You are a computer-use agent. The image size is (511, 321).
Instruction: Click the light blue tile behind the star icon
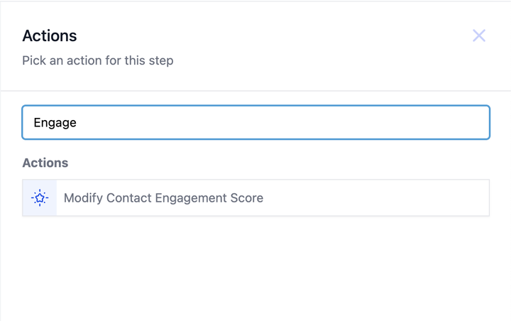(40, 197)
